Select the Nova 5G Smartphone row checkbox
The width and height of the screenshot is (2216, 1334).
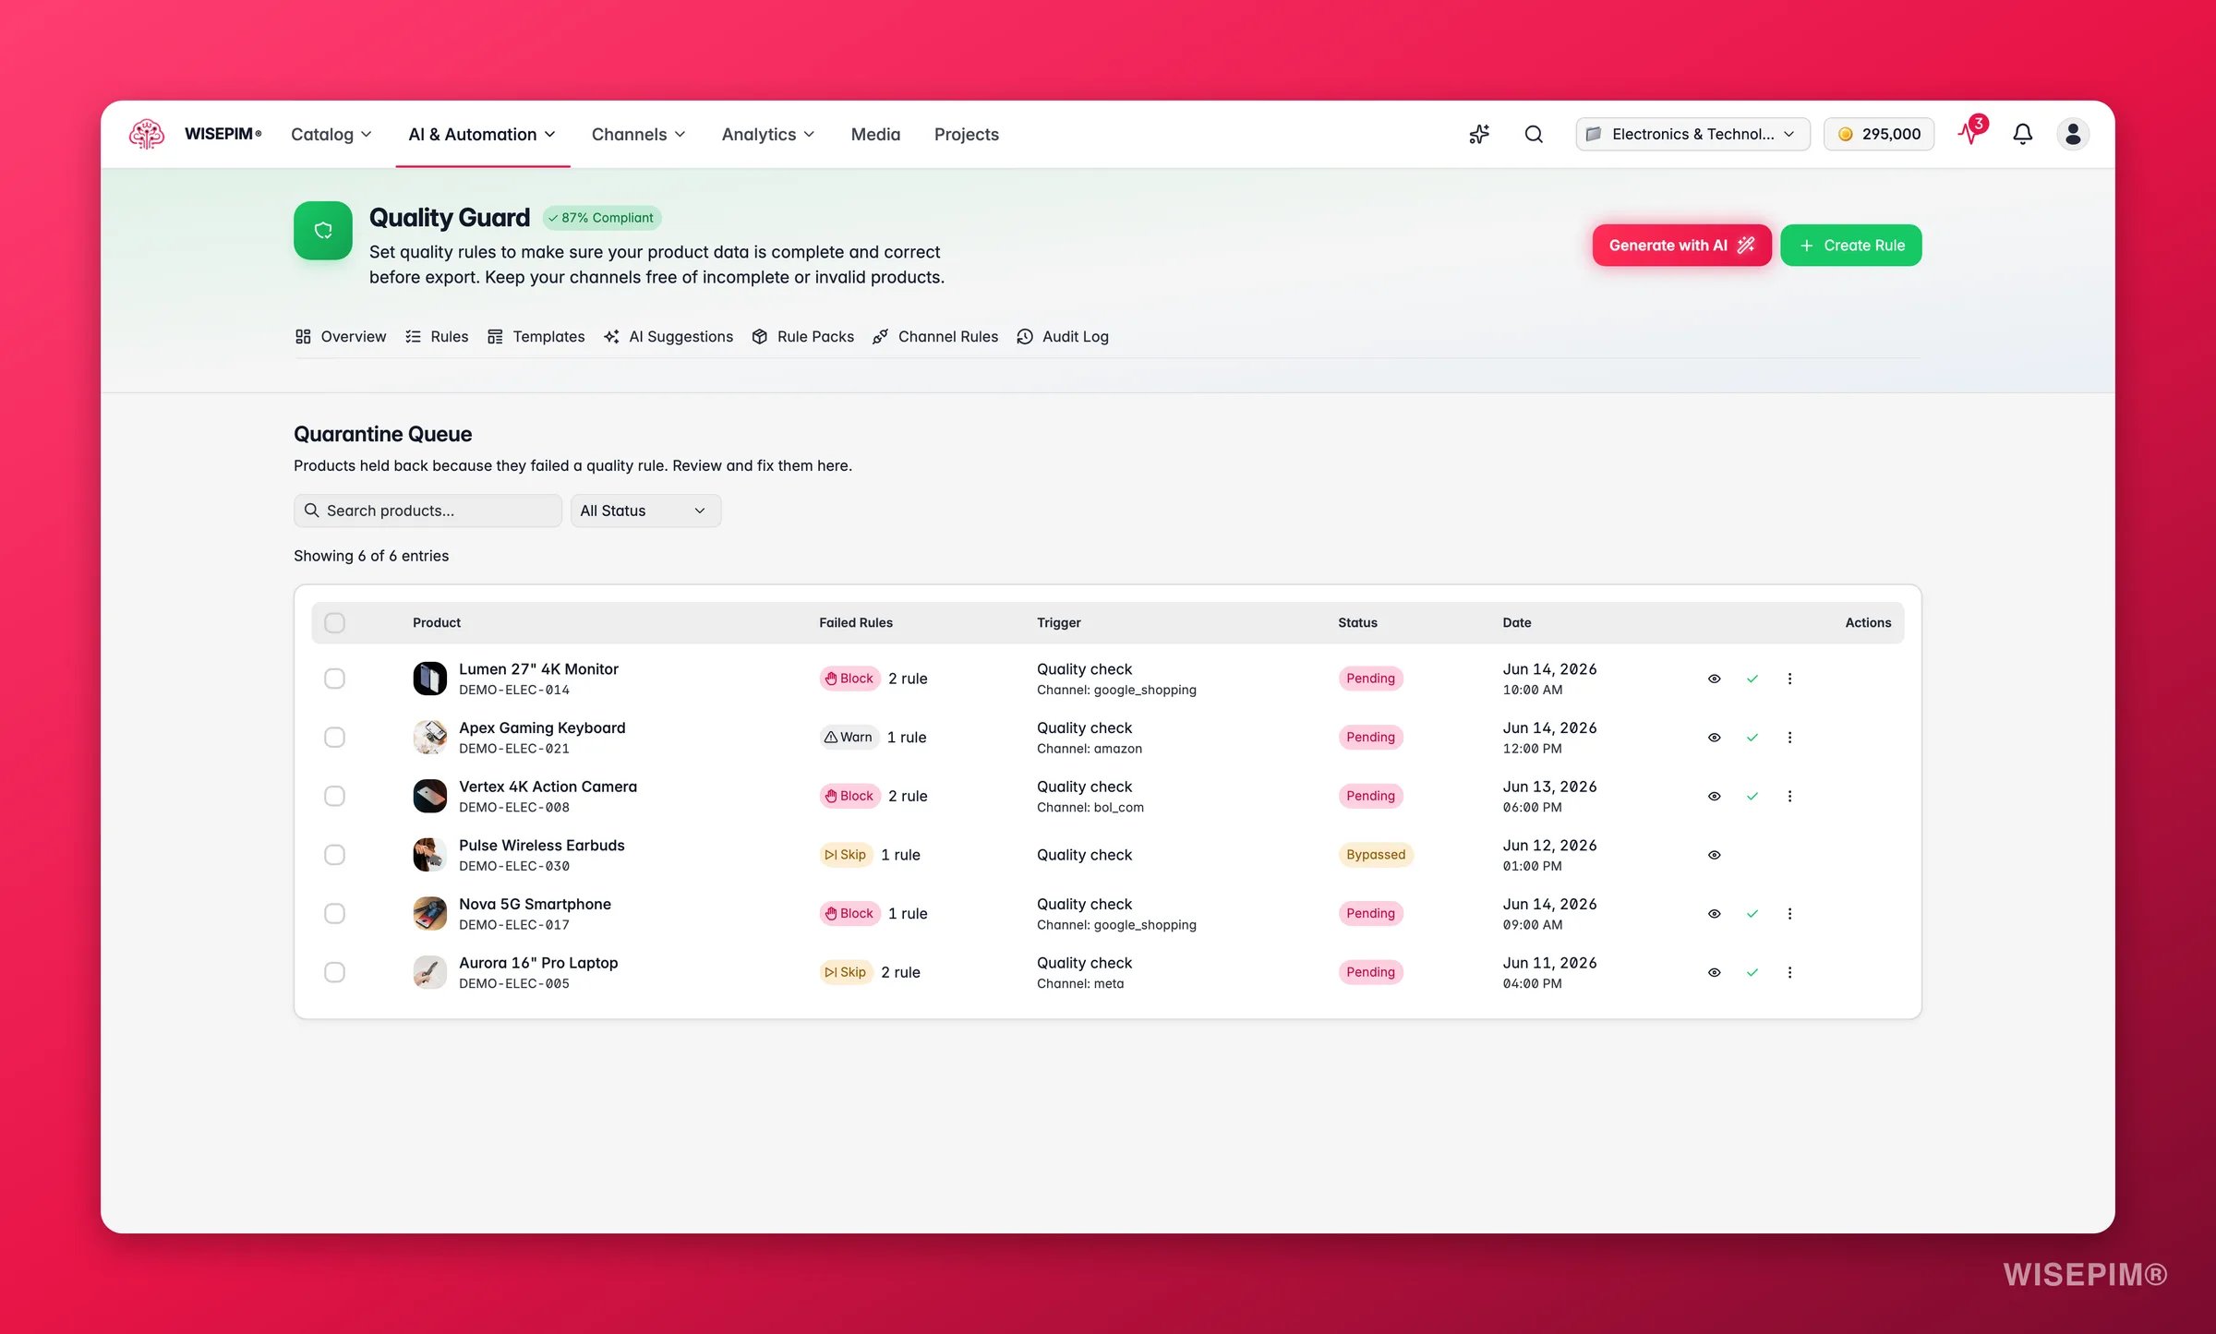pyautogui.click(x=334, y=914)
